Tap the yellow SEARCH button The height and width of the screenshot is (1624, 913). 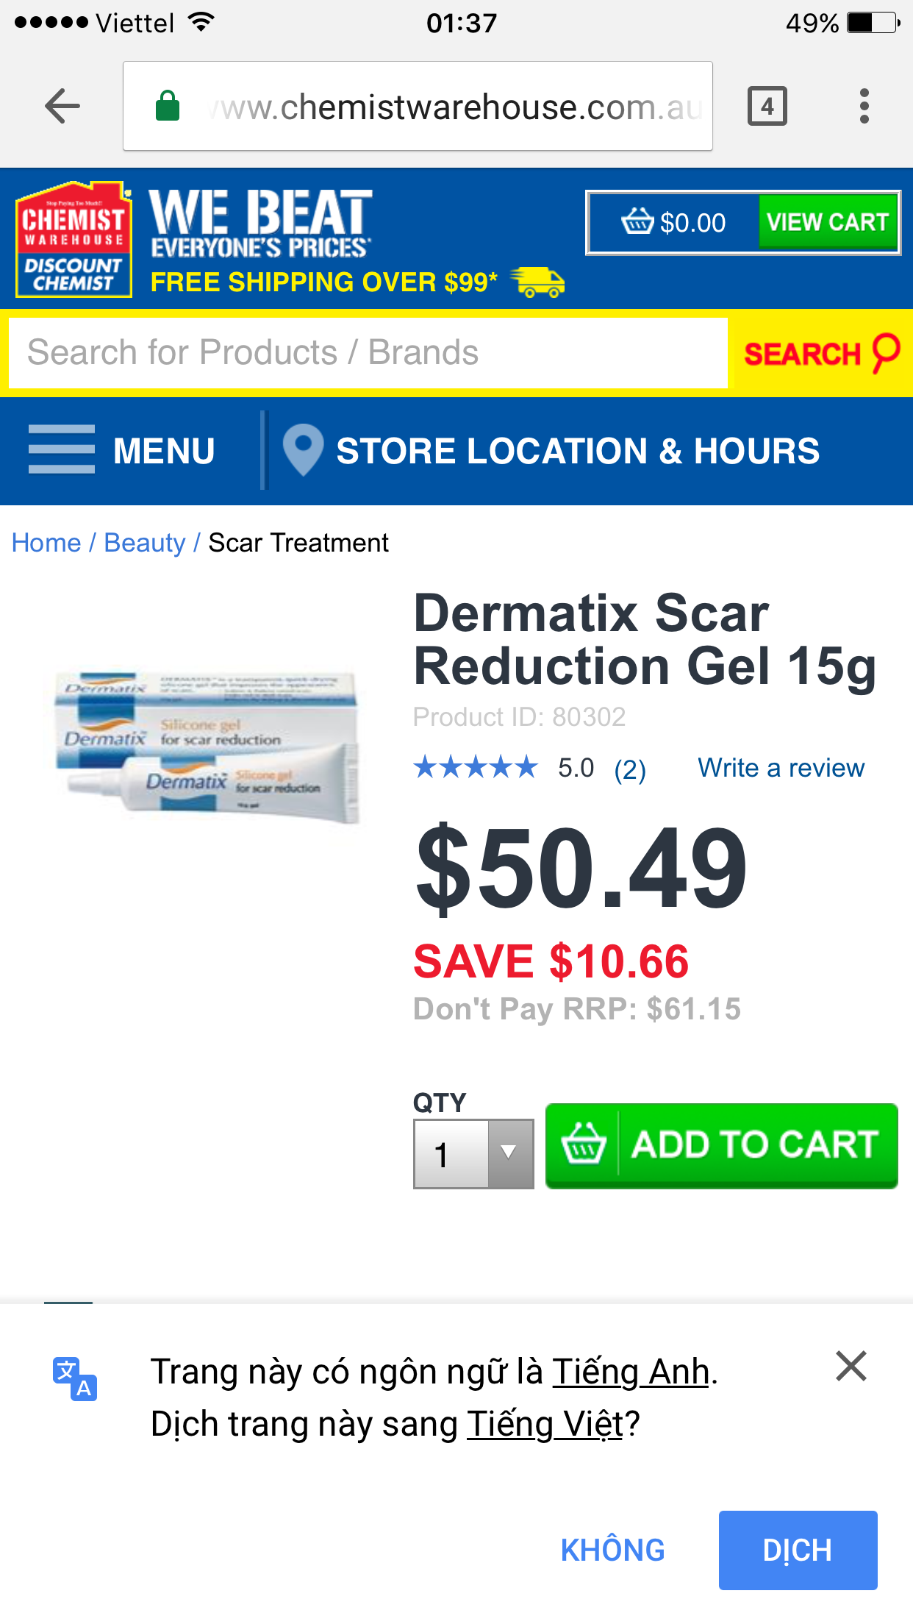[822, 353]
